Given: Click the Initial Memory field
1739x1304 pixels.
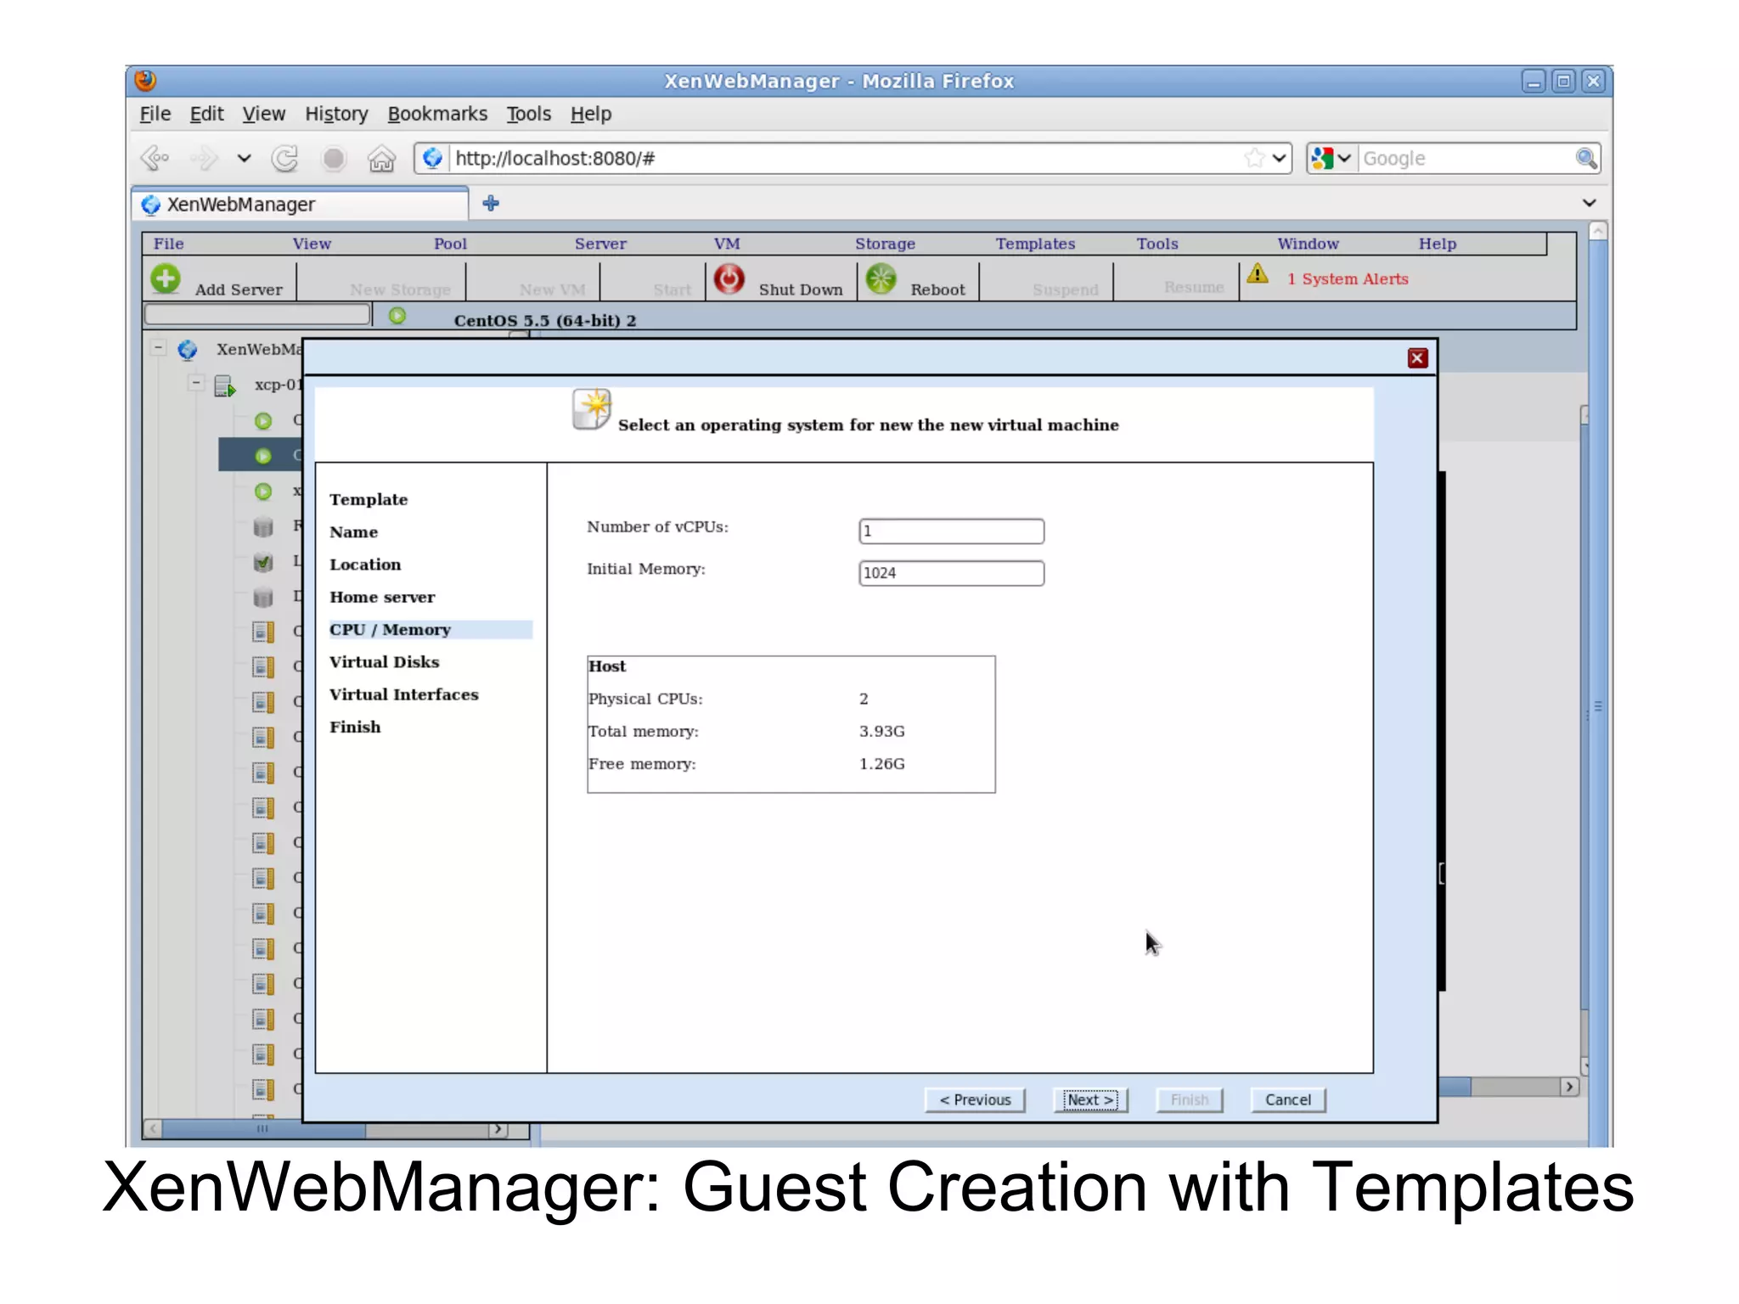Looking at the screenshot, I should click(951, 573).
